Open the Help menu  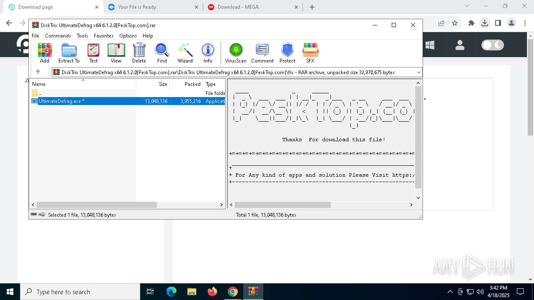[148, 36]
